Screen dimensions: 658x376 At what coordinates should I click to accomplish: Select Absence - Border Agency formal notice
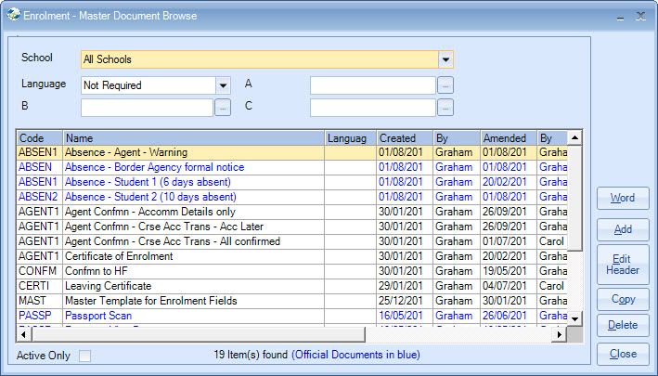(x=292, y=167)
